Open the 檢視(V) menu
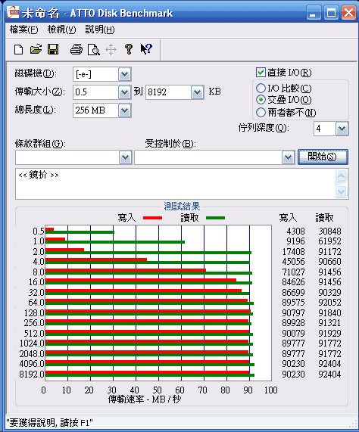Screen dimensions: 359x432 (x=61, y=30)
